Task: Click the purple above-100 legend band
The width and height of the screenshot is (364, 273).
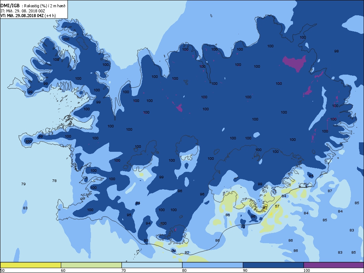Action: 334,265
